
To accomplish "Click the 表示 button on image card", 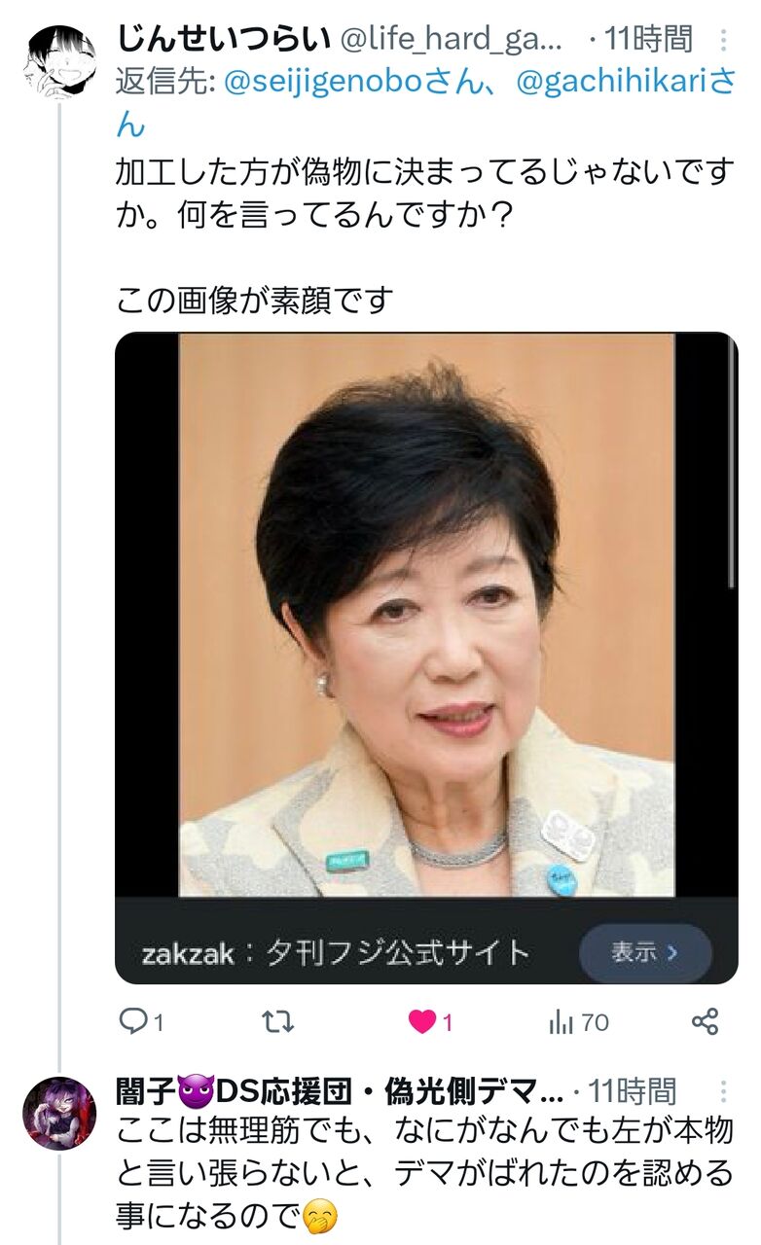I will [646, 952].
